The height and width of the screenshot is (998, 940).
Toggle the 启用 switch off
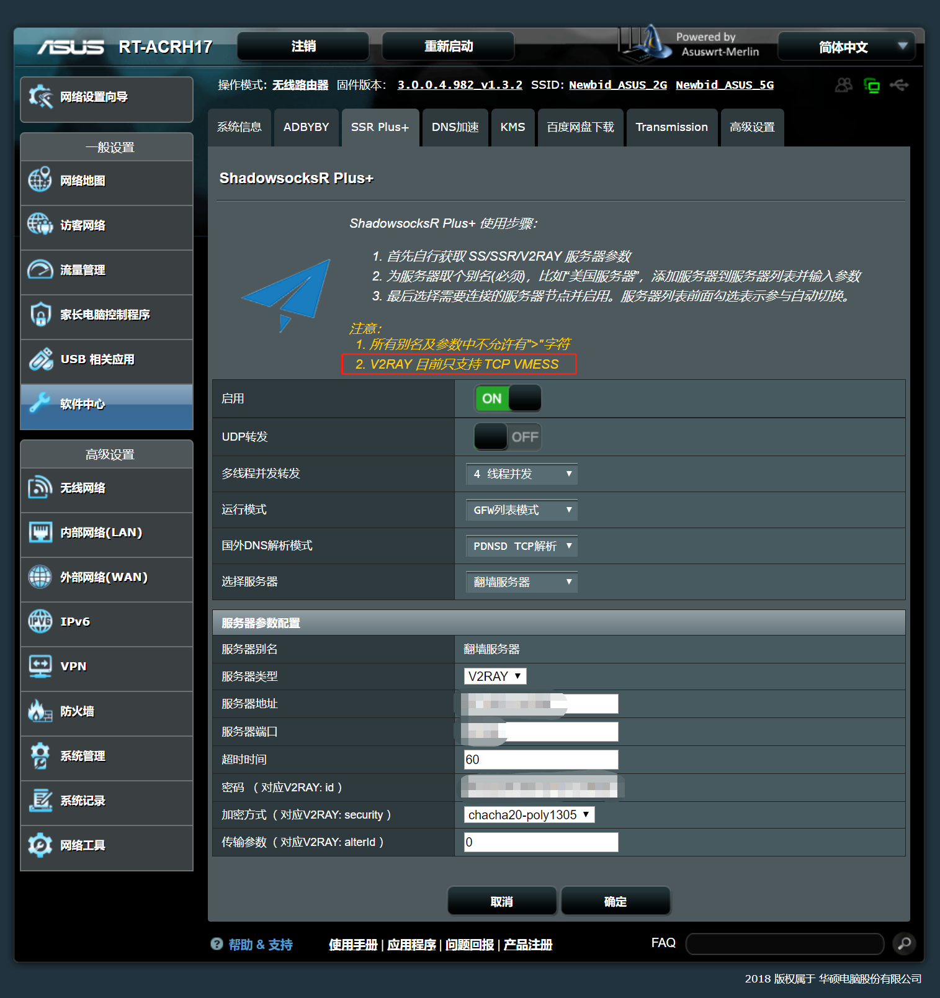click(508, 398)
